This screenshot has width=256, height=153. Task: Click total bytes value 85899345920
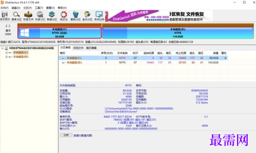pyautogui.click(x=199, y=90)
